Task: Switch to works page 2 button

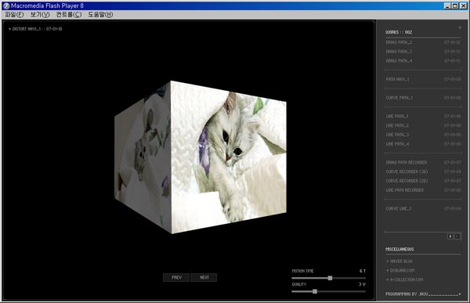Action: pos(450,236)
